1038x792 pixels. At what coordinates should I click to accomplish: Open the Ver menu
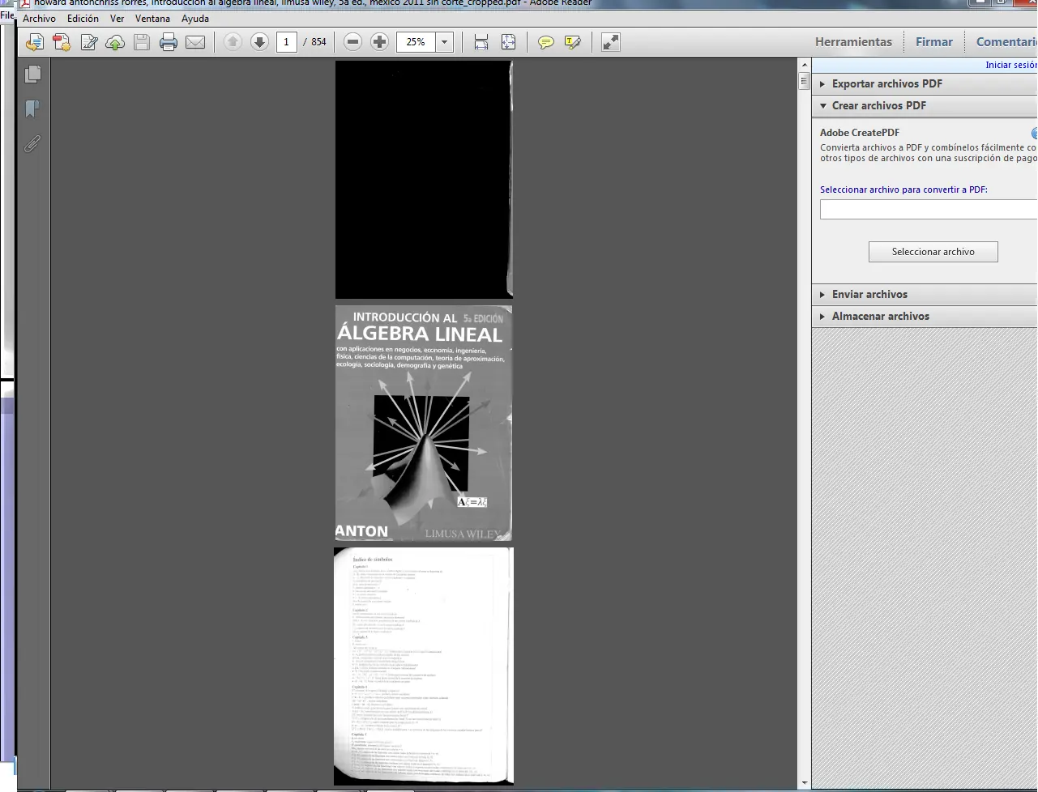[117, 19]
